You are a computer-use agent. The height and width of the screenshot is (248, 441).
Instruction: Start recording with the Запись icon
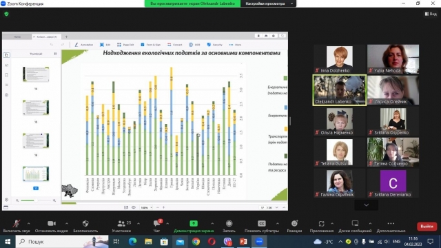point(229,223)
